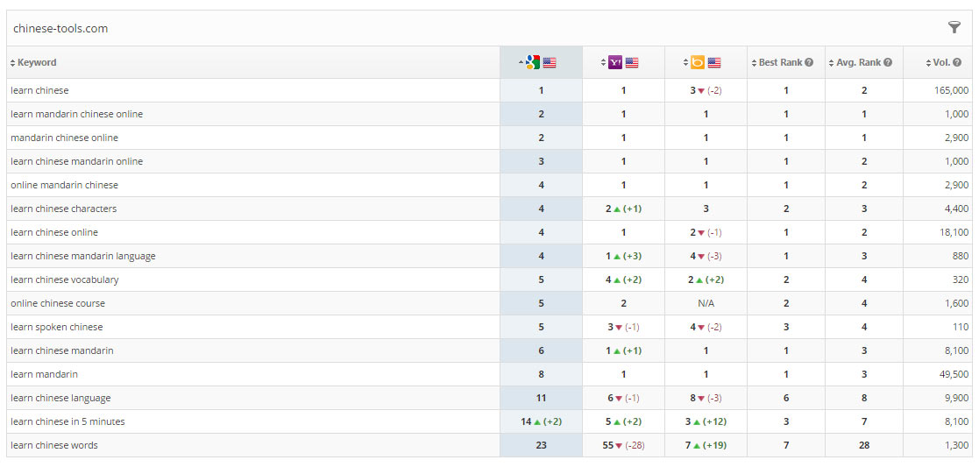Click the Bing logo column icon

698,62
